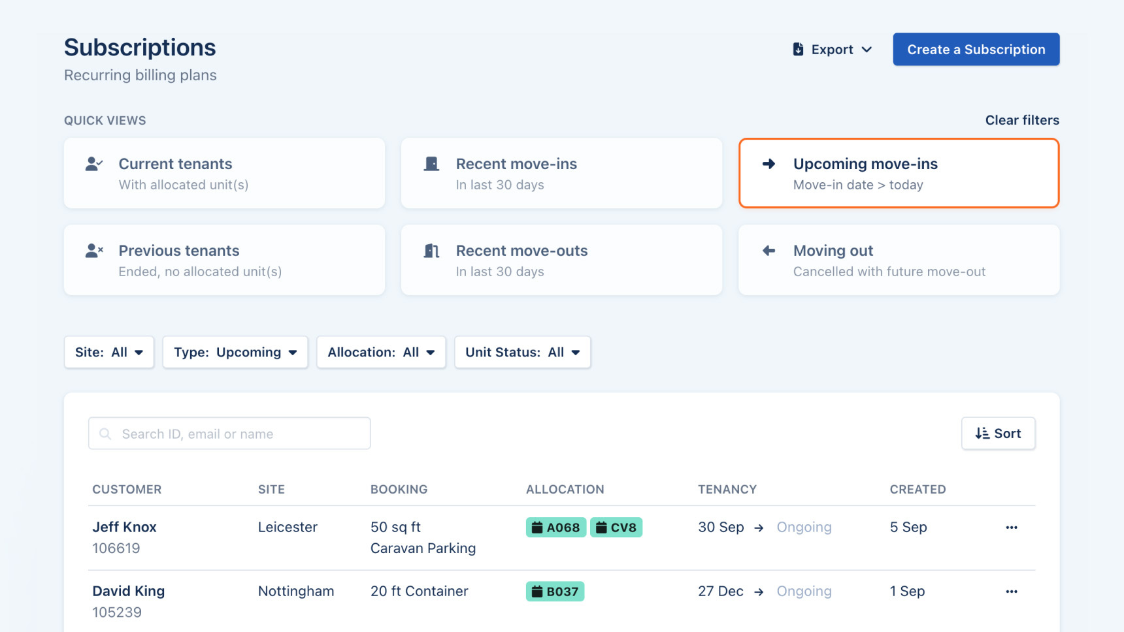Choose the Moving out quick view
Screen dimensions: 1124x632
click(x=899, y=261)
